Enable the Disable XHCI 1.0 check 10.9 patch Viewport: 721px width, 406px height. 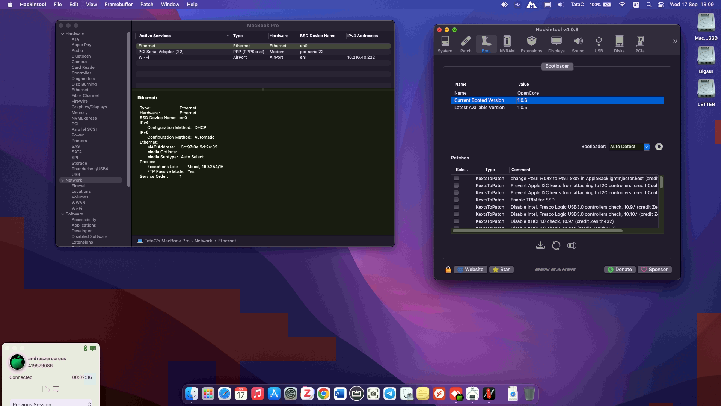(x=456, y=221)
